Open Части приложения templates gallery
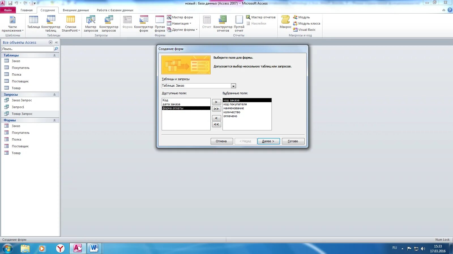The height and width of the screenshot is (254, 453). [x=12, y=24]
